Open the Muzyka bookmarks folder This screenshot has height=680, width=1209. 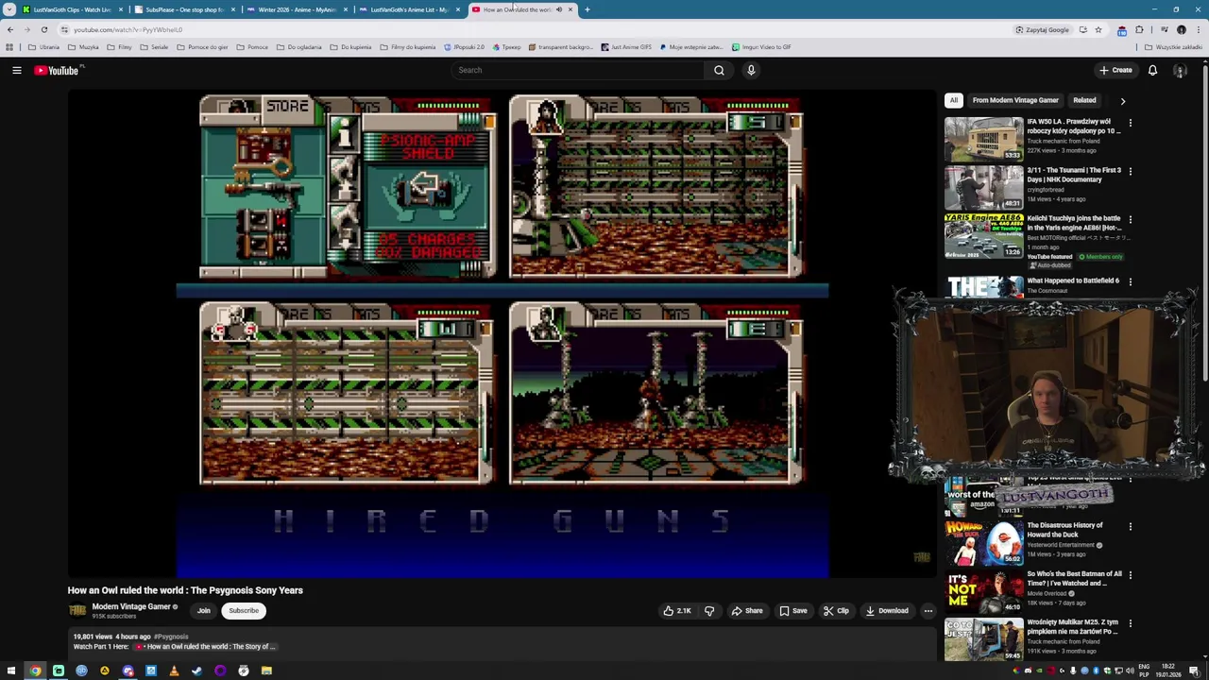(83, 47)
